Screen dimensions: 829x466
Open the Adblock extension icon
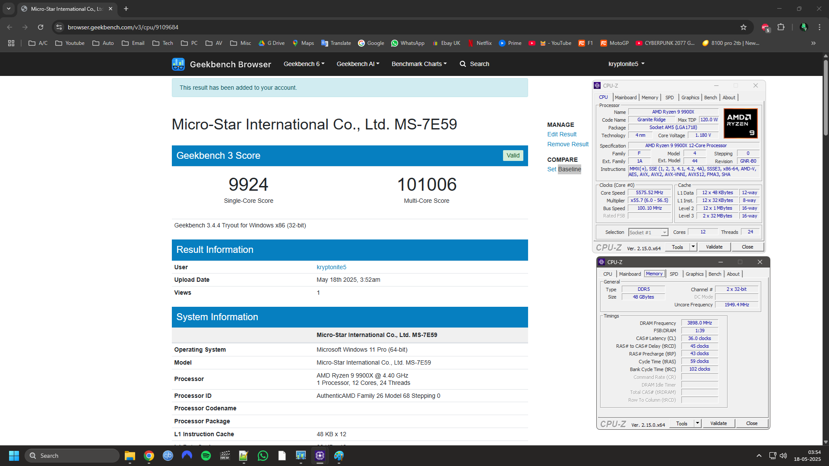765,27
